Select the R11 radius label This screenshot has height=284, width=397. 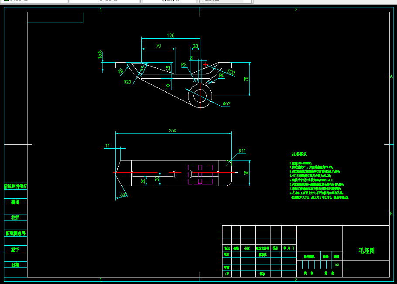[242, 151]
